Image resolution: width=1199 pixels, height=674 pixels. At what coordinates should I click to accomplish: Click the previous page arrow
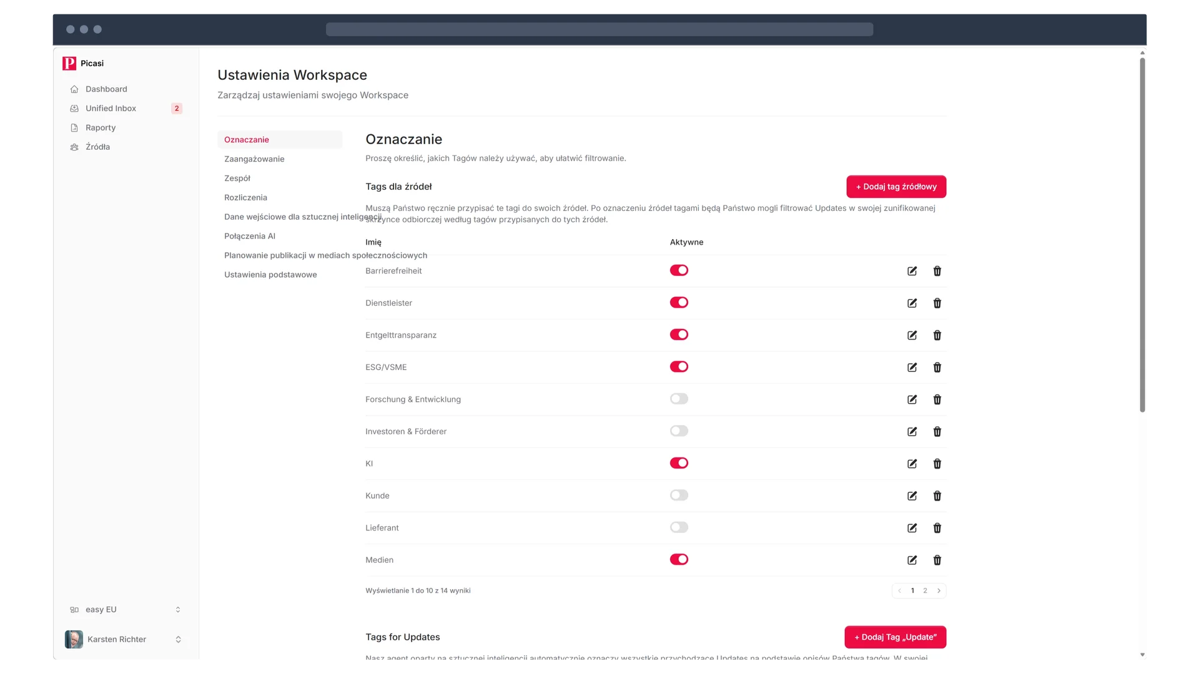coord(899,591)
